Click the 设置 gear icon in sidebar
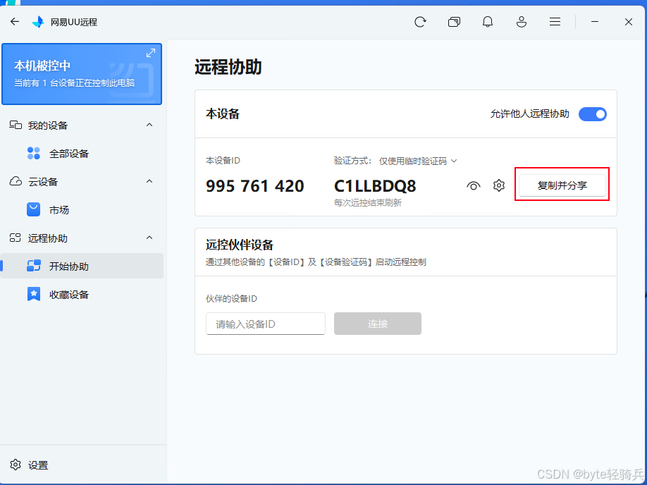Image resolution: width=647 pixels, height=485 pixels. (16, 465)
